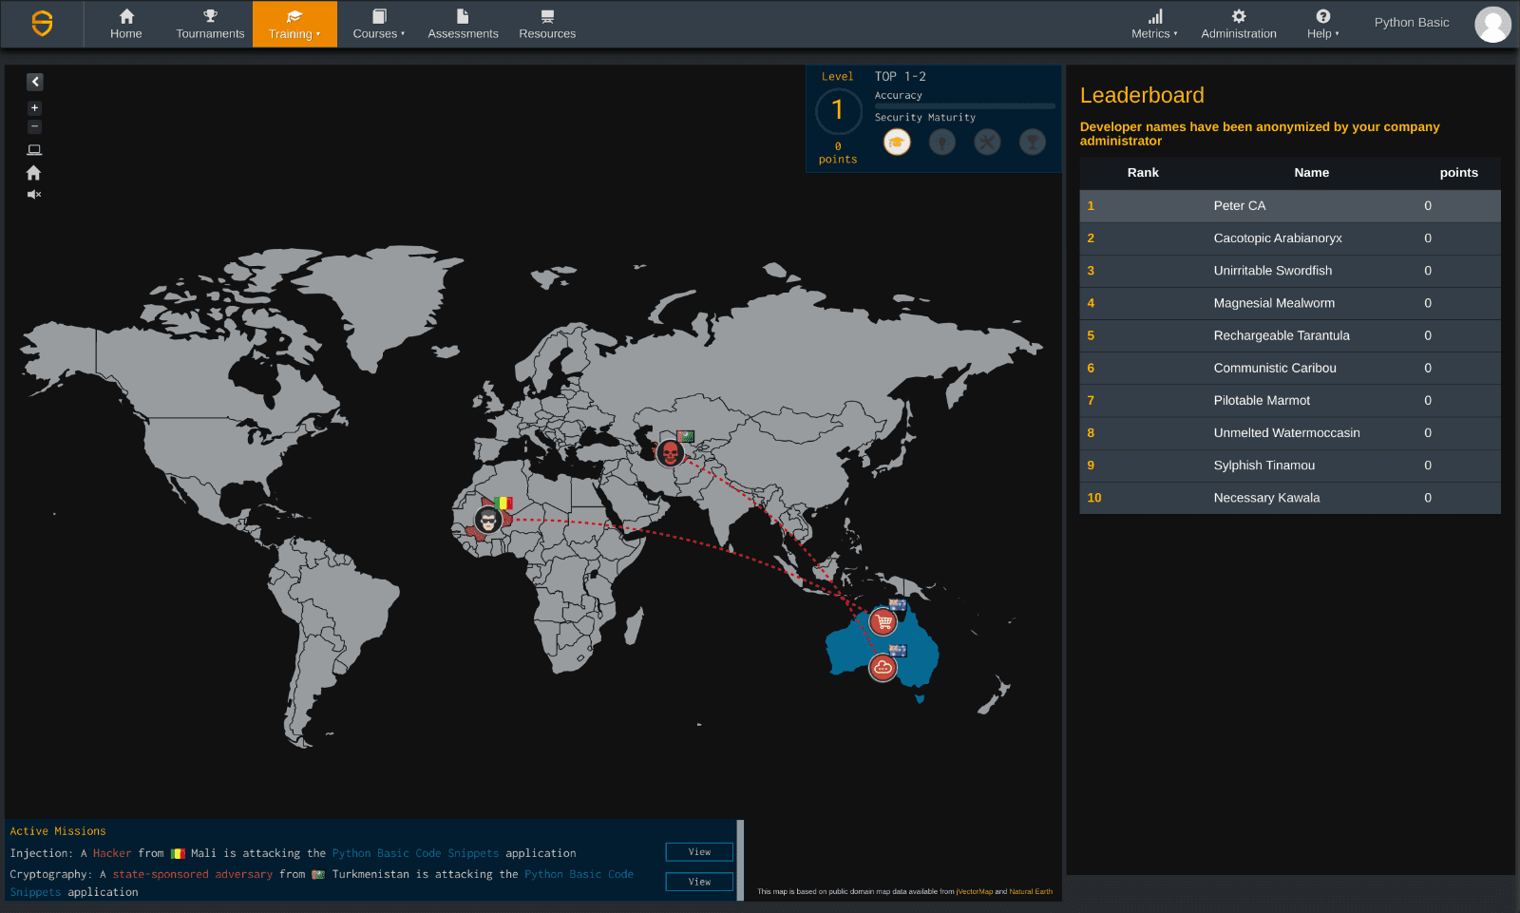
Task: Open the Help dropdown menu
Action: (1322, 25)
